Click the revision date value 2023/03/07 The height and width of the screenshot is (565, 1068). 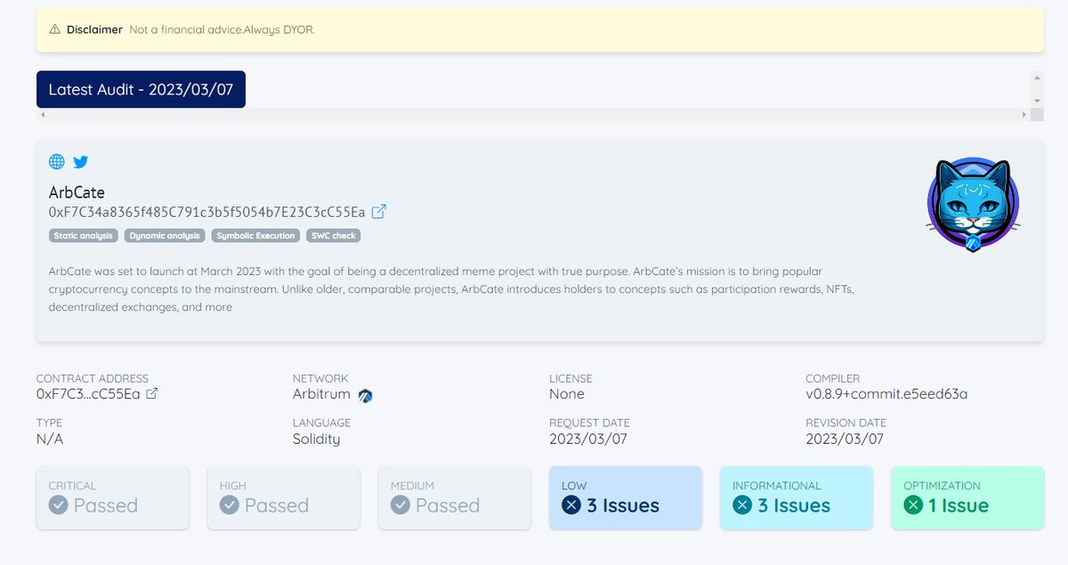point(845,439)
